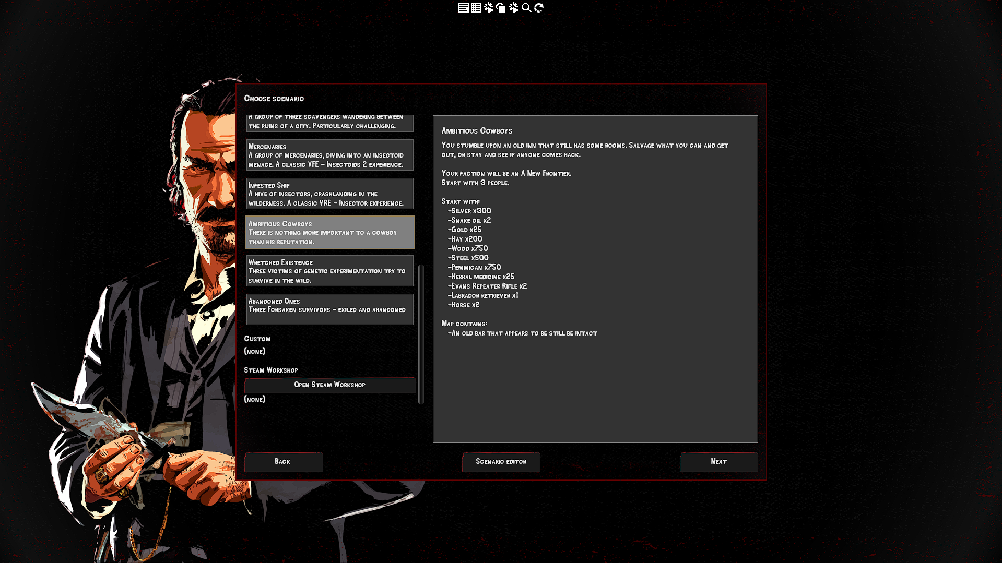The height and width of the screenshot is (563, 1002).
Task: Select the Infested Ship scenario
Action: [x=330, y=194]
